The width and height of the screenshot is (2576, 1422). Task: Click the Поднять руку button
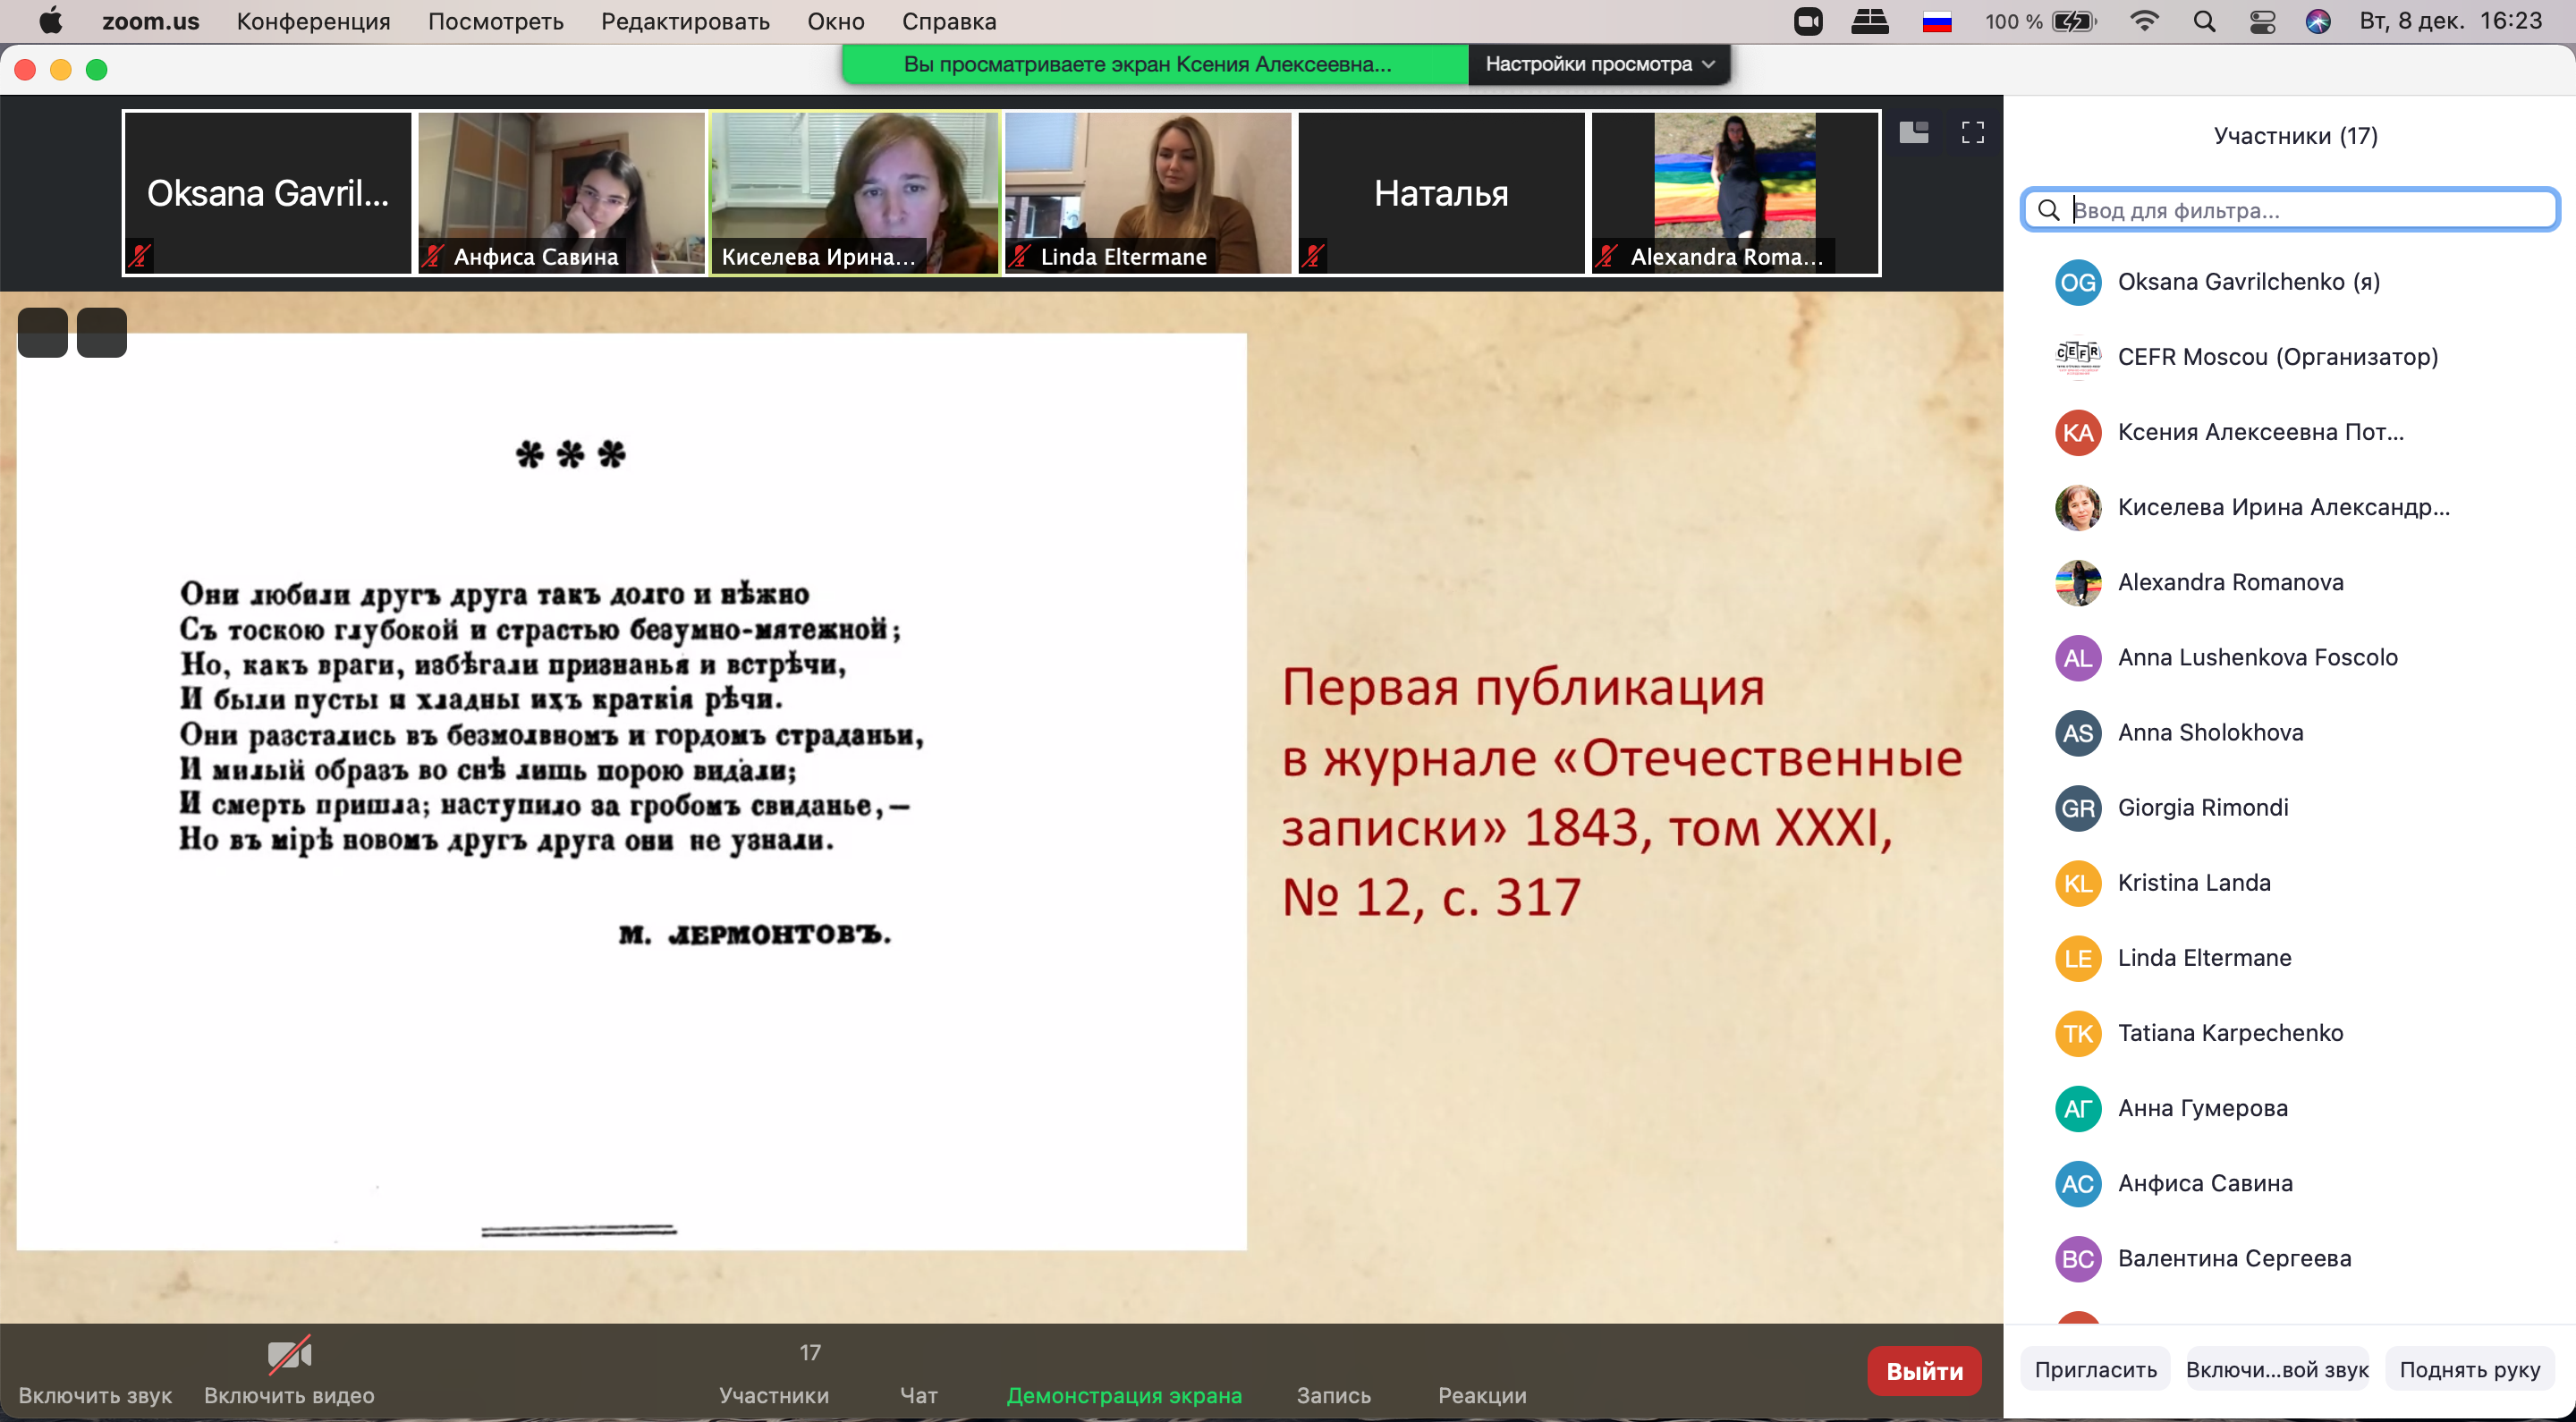(x=2469, y=1369)
